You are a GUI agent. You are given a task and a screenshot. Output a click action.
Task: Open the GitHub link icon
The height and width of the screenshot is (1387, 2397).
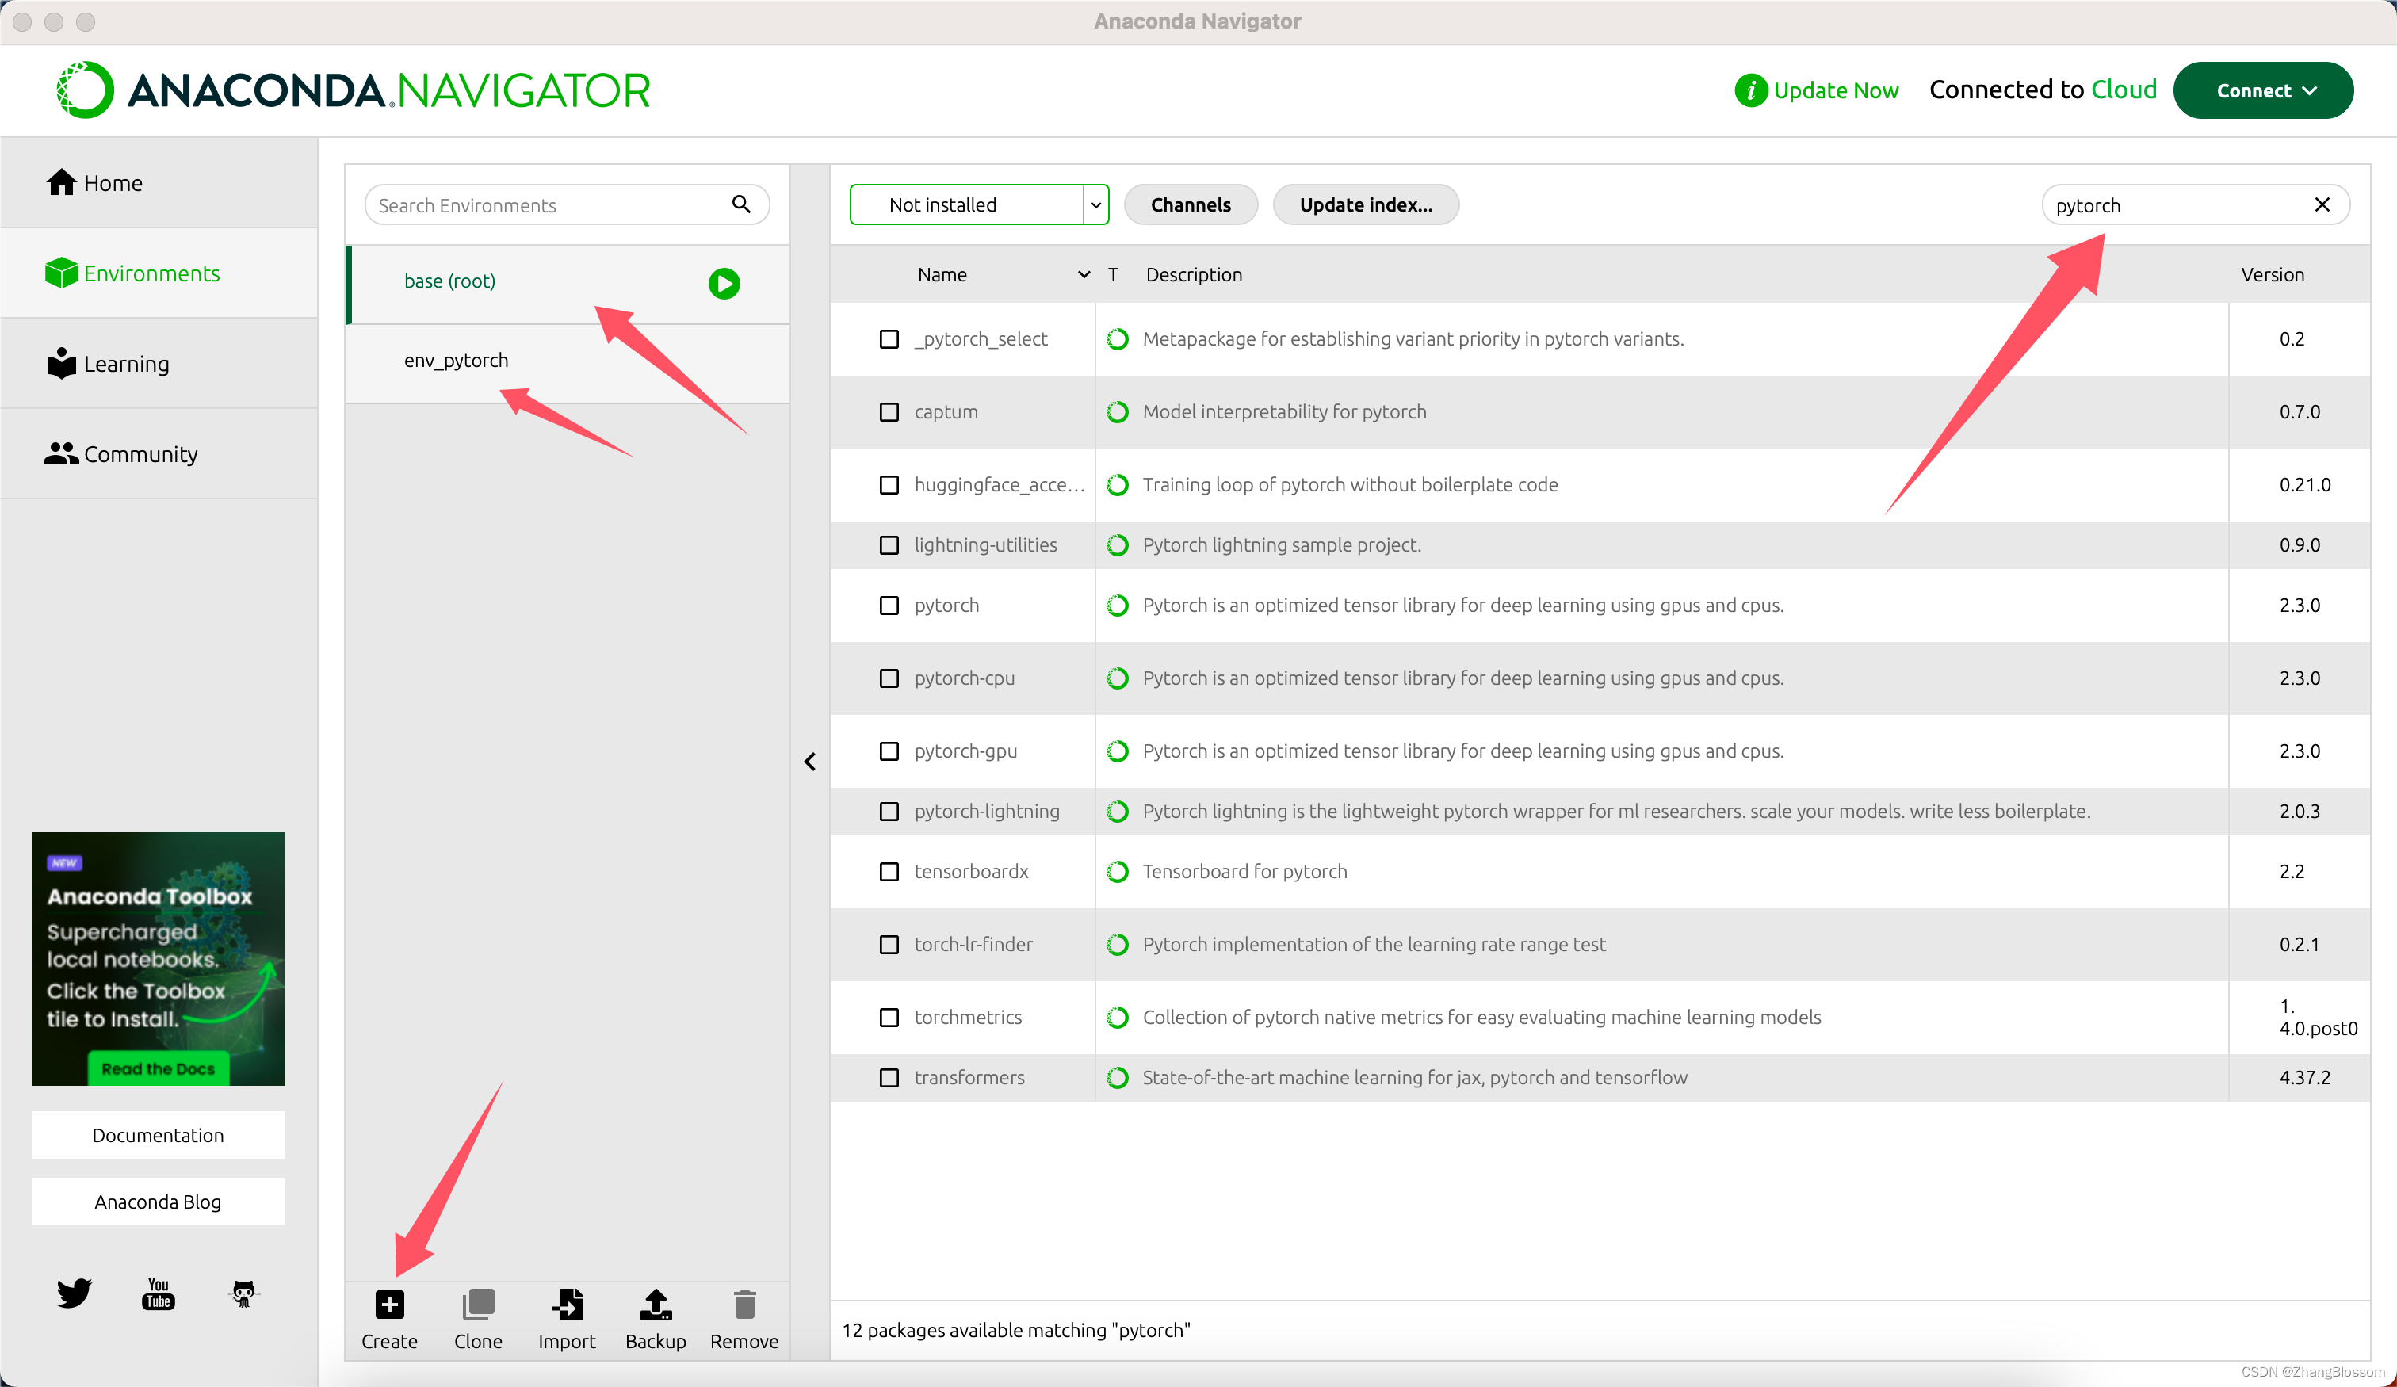pyautogui.click(x=243, y=1293)
